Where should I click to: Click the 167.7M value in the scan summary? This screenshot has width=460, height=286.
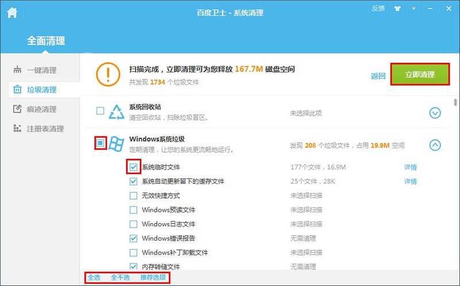coord(249,69)
